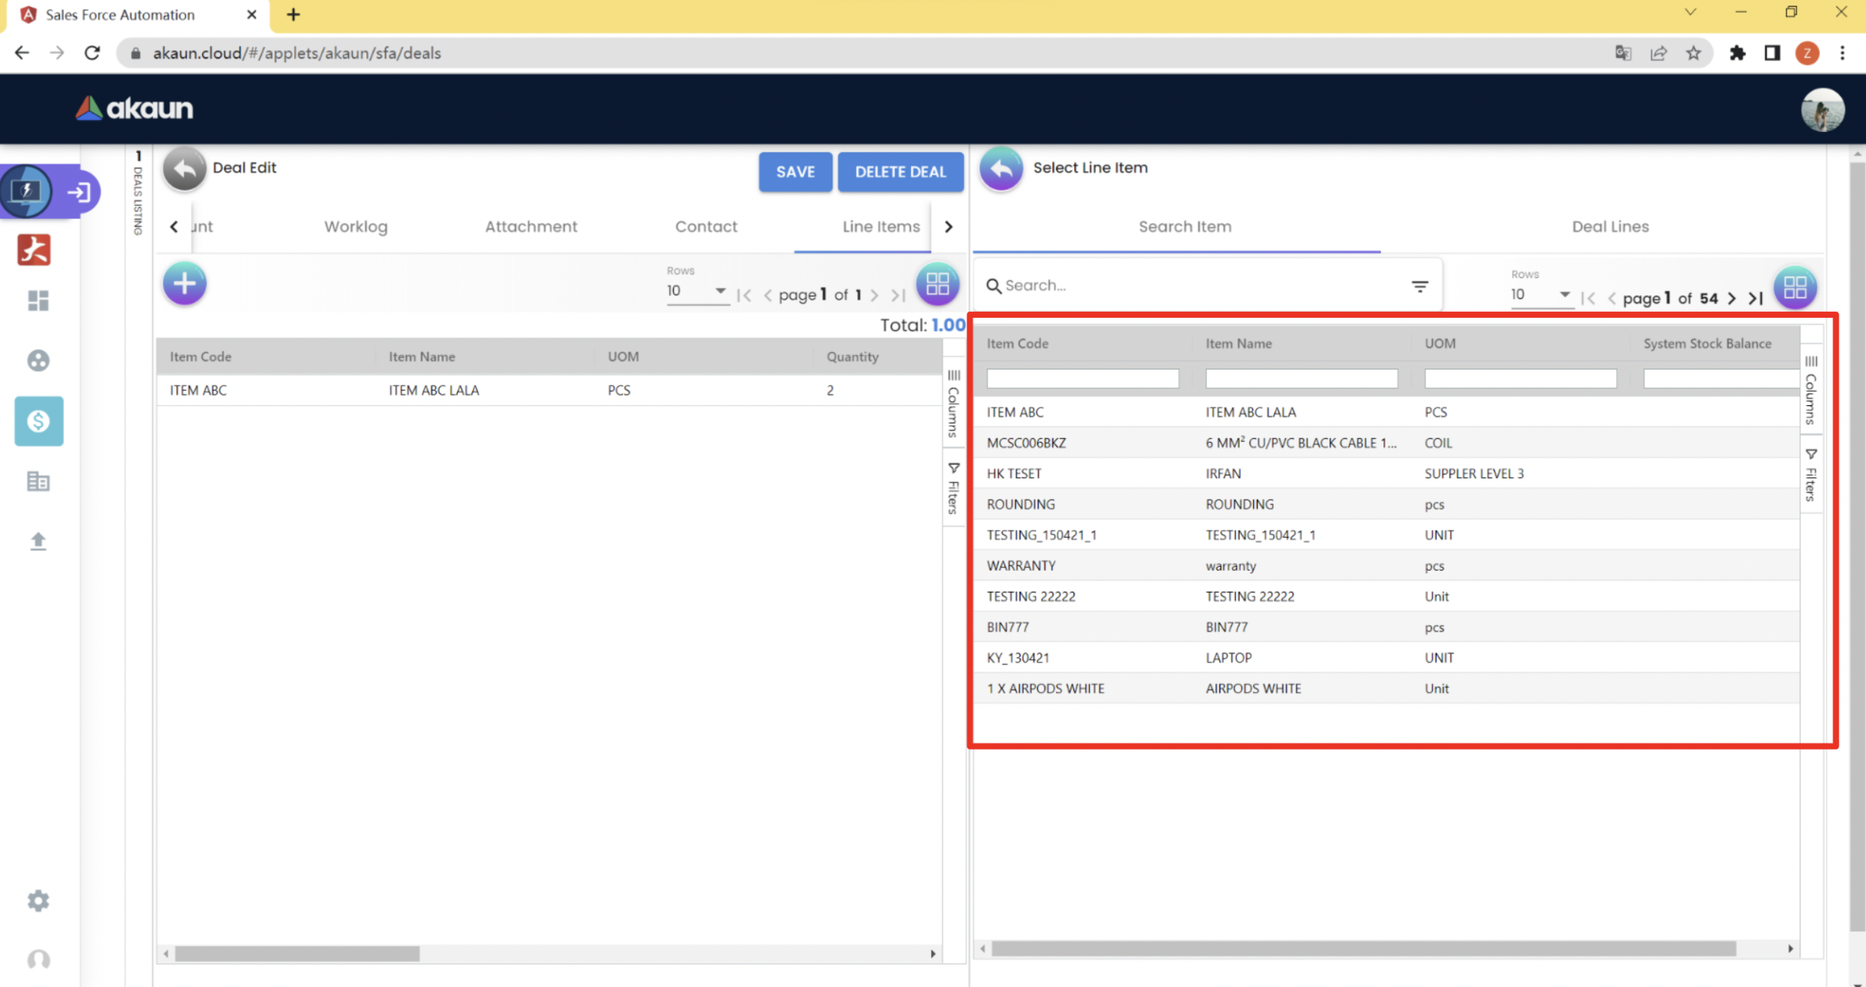Click the SAVE button

tap(795, 172)
